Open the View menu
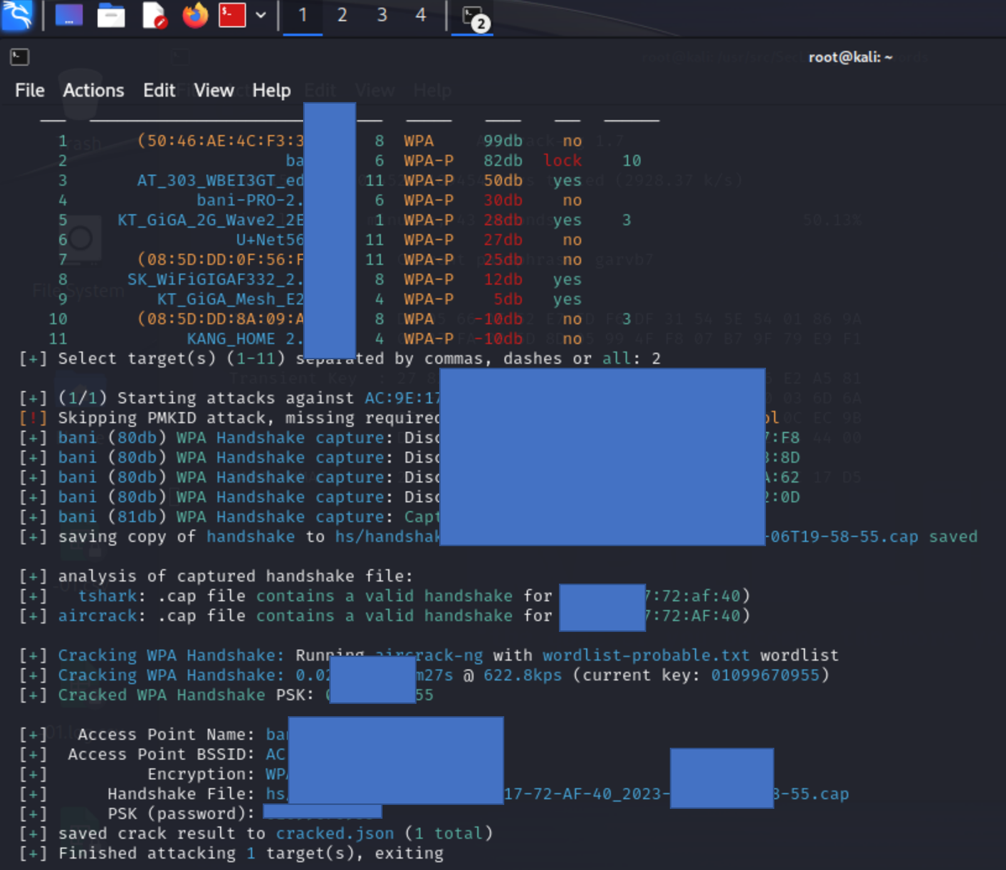 [x=213, y=91]
